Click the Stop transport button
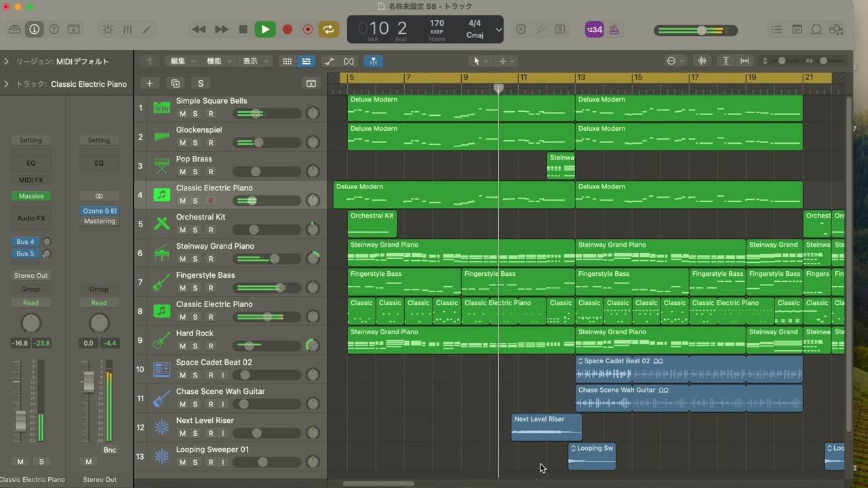868x488 pixels. tap(243, 30)
